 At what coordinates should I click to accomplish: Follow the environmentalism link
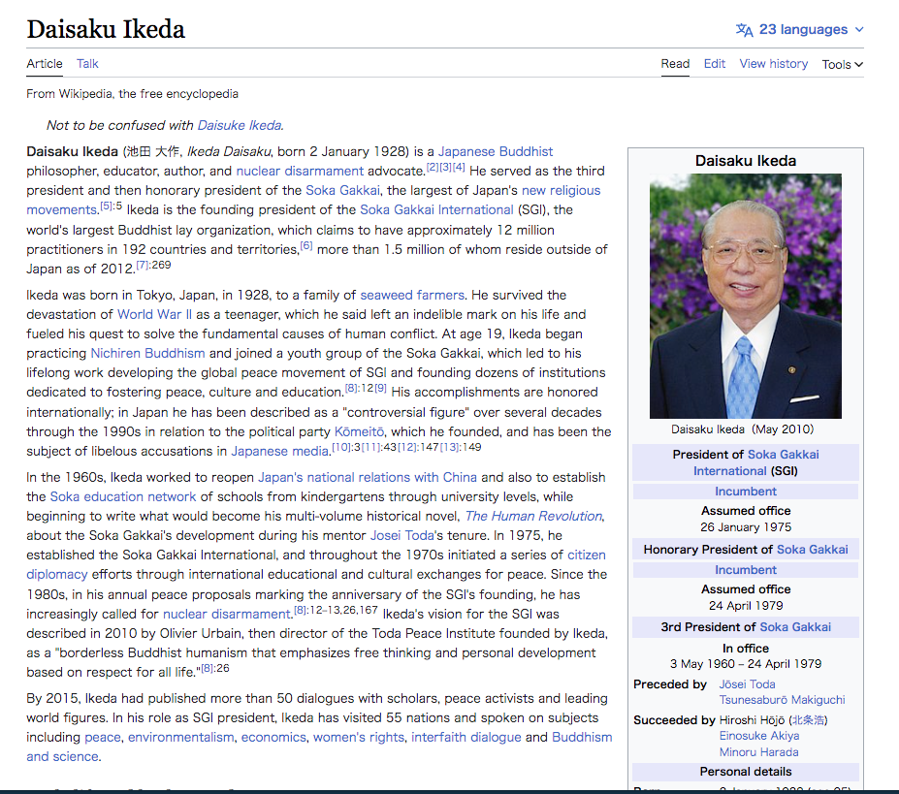pyautogui.click(x=180, y=737)
